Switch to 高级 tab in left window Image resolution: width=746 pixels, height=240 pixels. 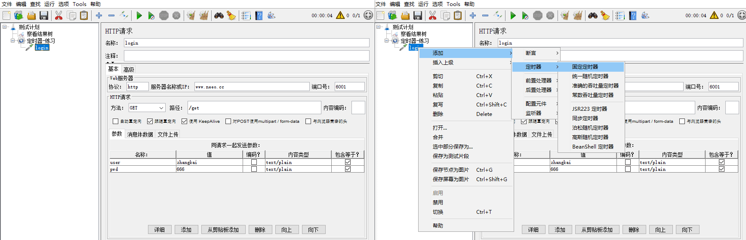point(129,70)
